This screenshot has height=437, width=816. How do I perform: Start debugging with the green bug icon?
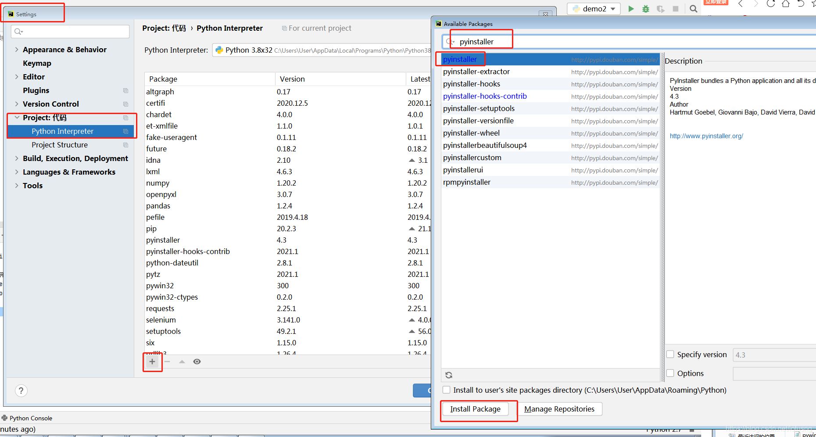click(x=645, y=9)
